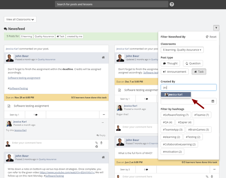Select the #motivation (2) hashtag

click(172, 152)
